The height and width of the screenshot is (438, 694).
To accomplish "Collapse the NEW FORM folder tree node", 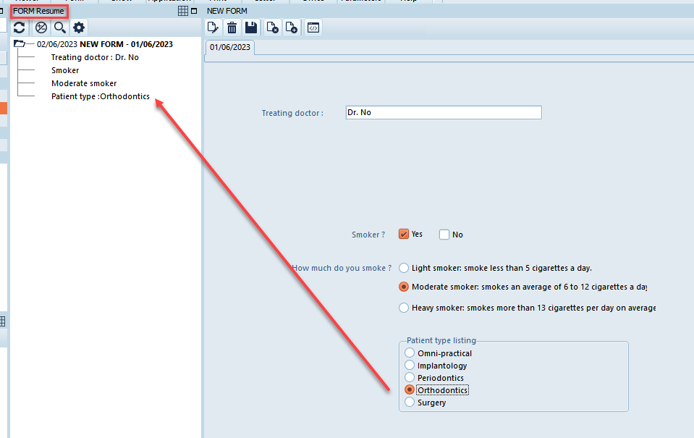I will click(20, 44).
